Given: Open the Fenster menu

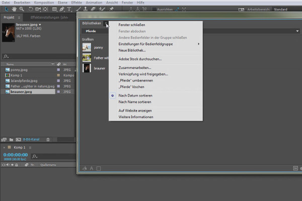Looking at the screenshot, I should 127,3.
